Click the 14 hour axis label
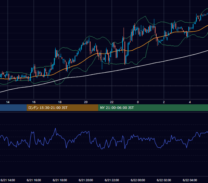The image size is (208, 183). (8, 102)
